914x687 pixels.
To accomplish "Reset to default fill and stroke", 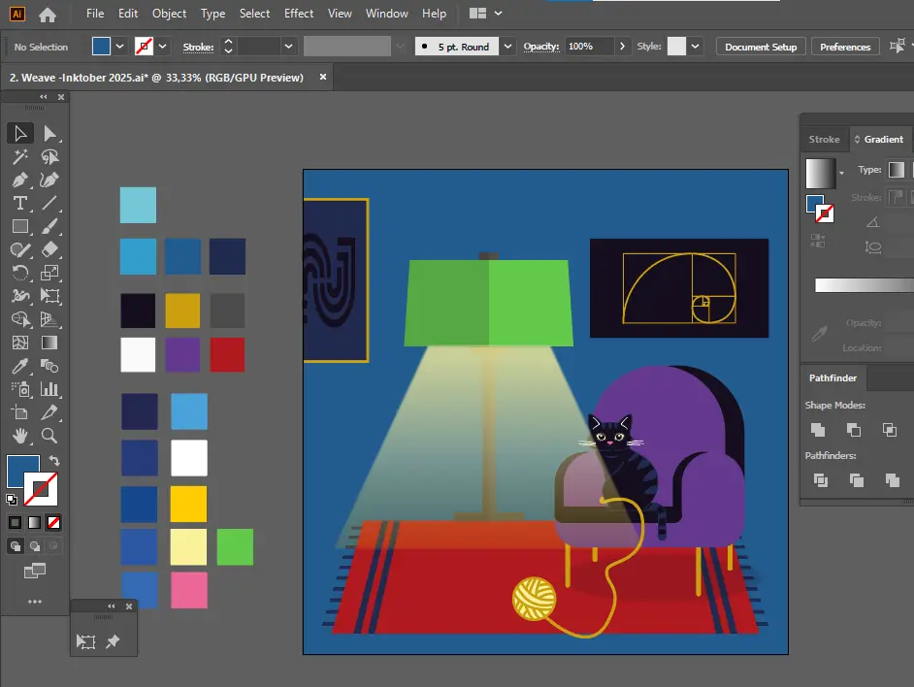I will [x=12, y=499].
